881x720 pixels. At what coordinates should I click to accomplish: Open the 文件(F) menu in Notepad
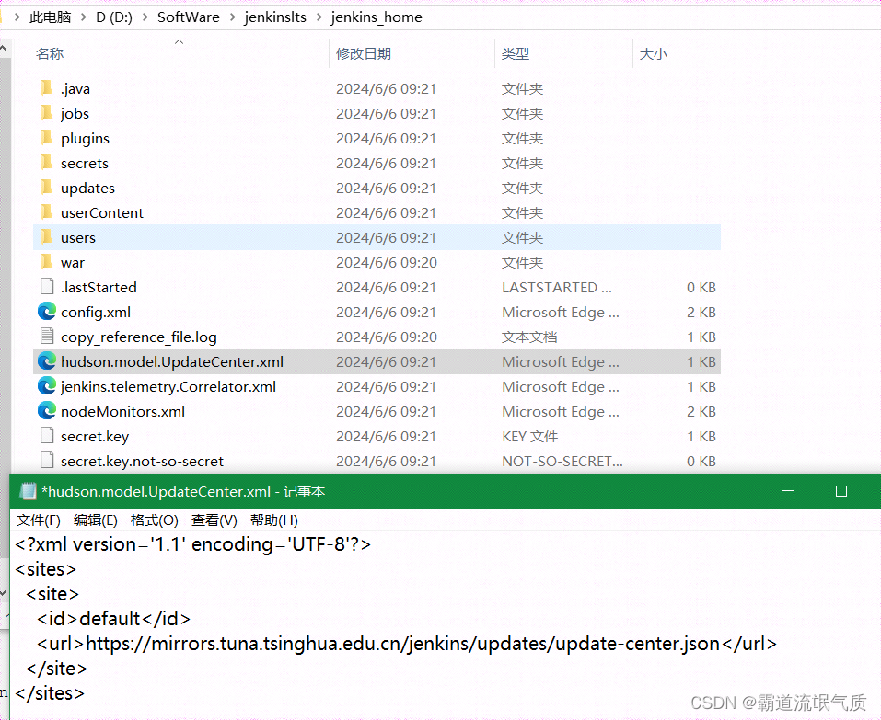(x=38, y=520)
